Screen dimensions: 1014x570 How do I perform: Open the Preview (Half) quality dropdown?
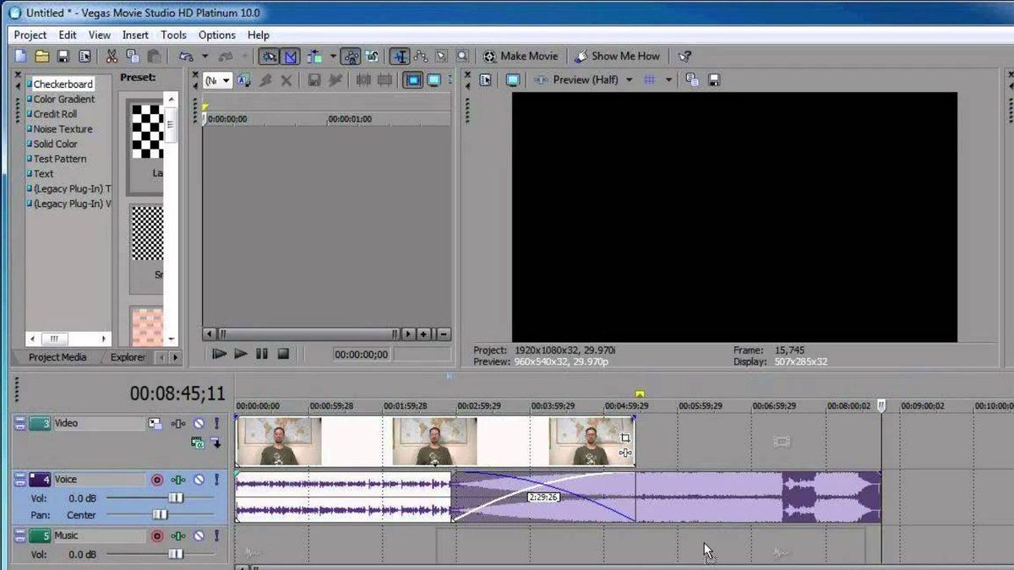point(629,79)
